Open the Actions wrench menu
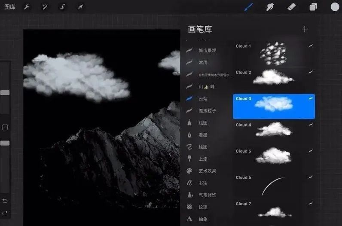This screenshot has height=226, width=342. 27,7
